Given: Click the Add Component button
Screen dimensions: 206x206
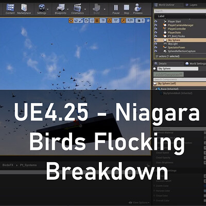Looking at the screenshot, I should coord(168,74).
